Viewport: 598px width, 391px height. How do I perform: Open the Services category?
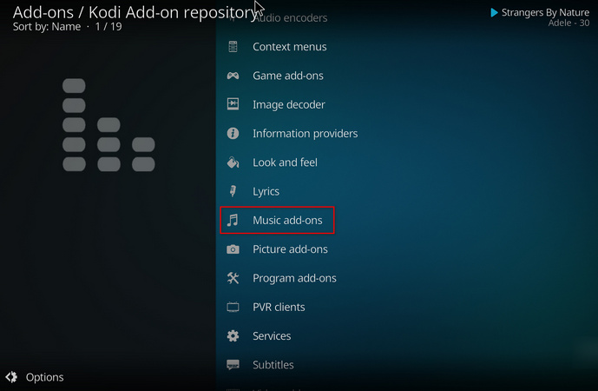(272, 336)
